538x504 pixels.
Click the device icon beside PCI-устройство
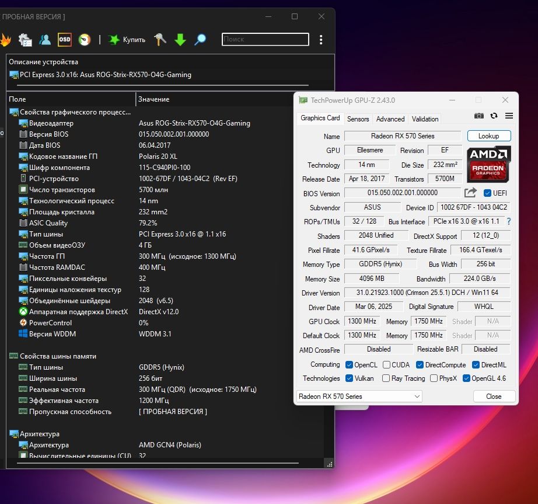pyautogui.click(x=23, y=178)
